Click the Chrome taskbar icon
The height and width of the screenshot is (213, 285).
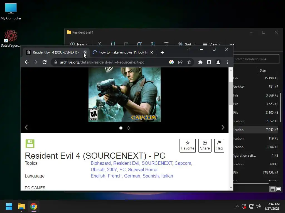pos(34,206)
